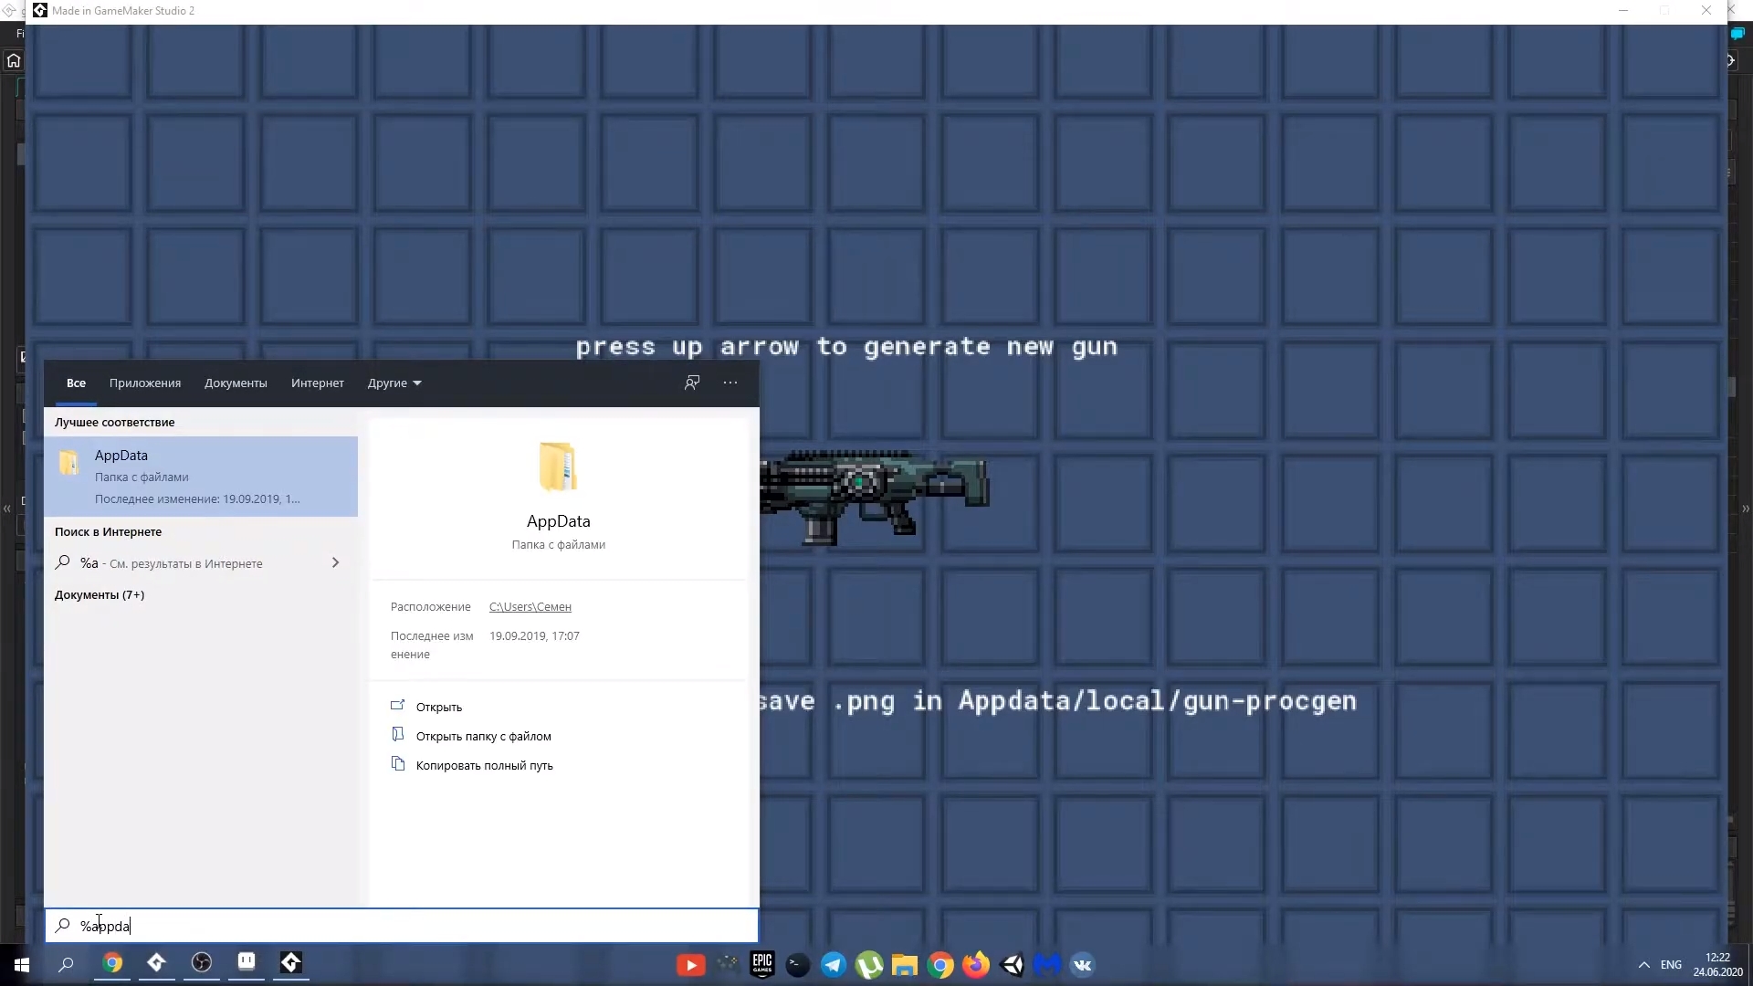The width and height of the screenshot is (1753, 986).
Task: Switch to the Приложения search tab
Action: click(x=145, y=383)
